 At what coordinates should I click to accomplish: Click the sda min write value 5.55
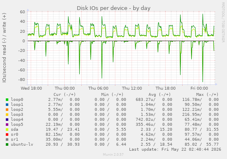121,130
